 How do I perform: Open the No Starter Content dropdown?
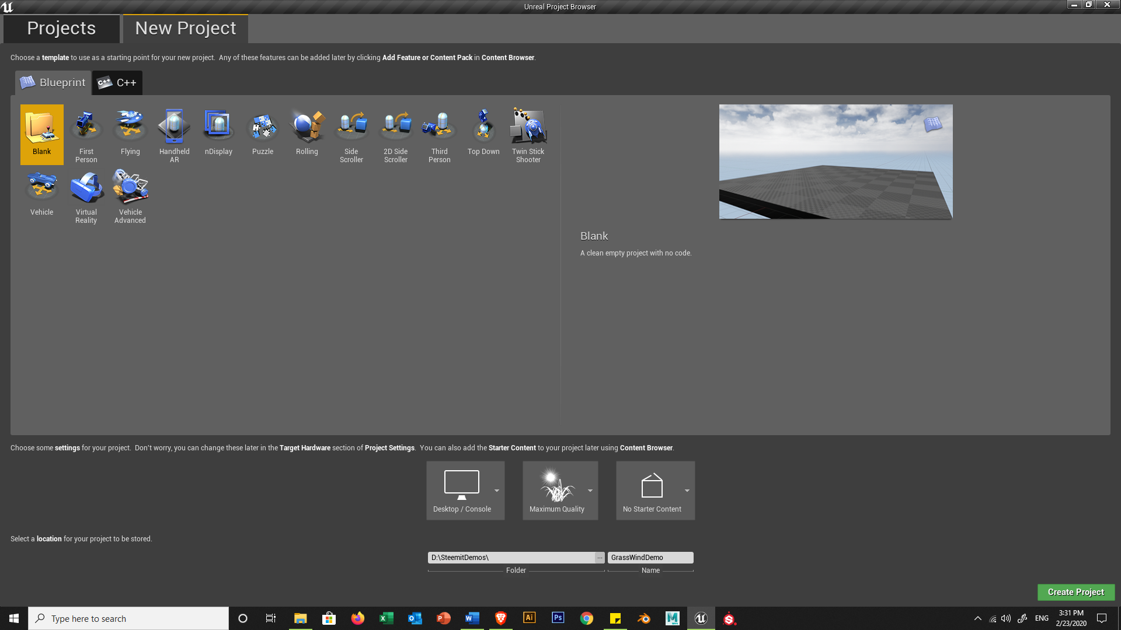(687, 491)
